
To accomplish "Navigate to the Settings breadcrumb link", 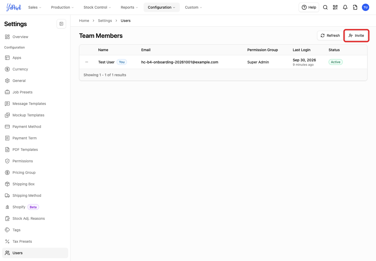I will coord(105,21).
